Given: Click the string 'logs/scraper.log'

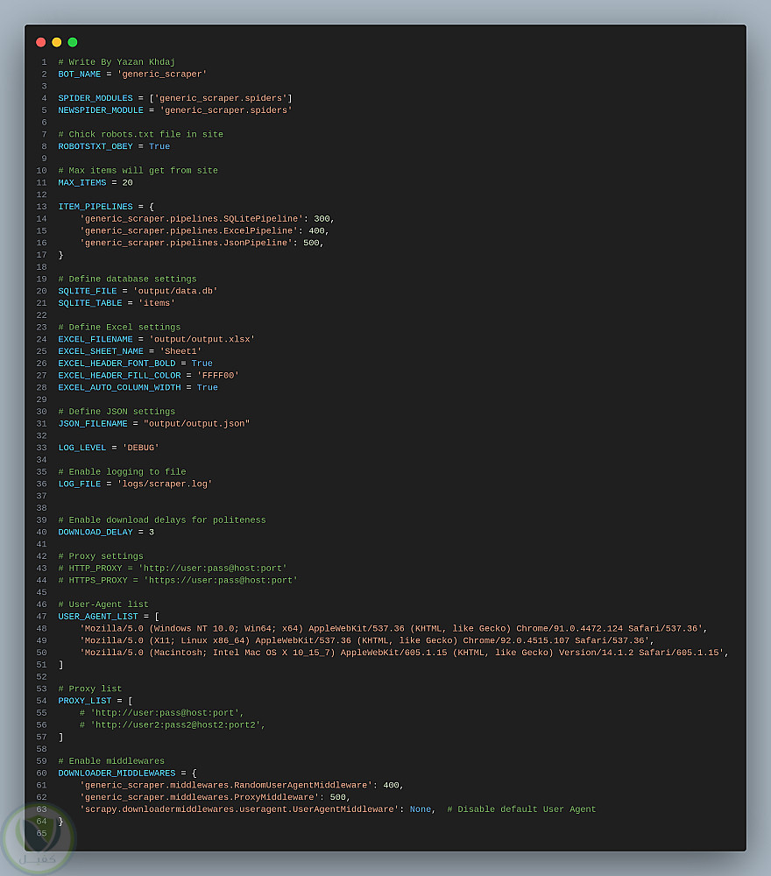Looking at the screenshot, I should pyautogui.click(x=165, y=484).
